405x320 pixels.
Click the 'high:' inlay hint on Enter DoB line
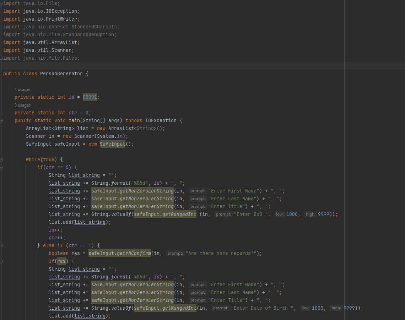click(310, 215)
